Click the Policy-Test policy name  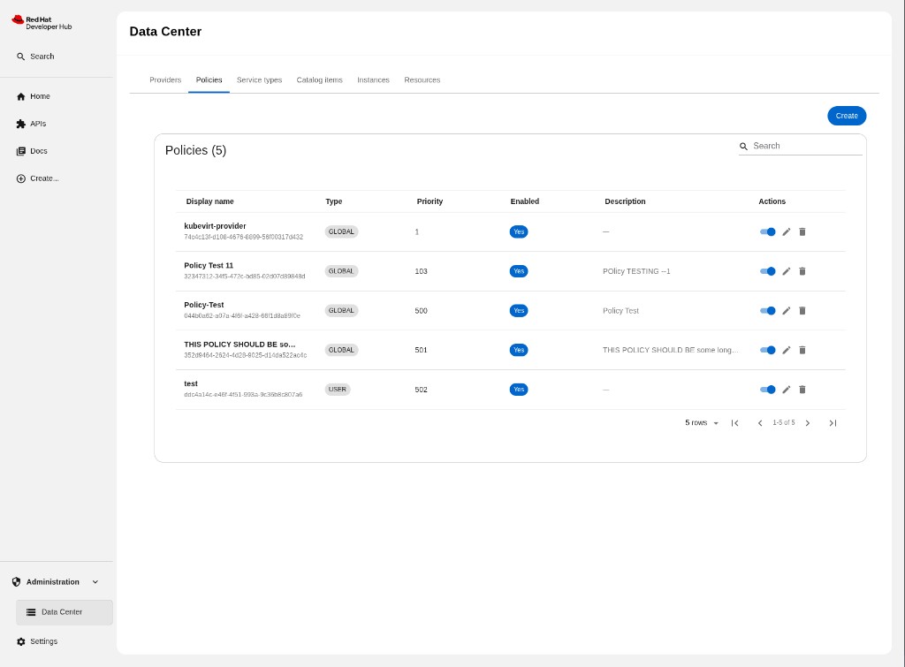[x=204, y=305]
